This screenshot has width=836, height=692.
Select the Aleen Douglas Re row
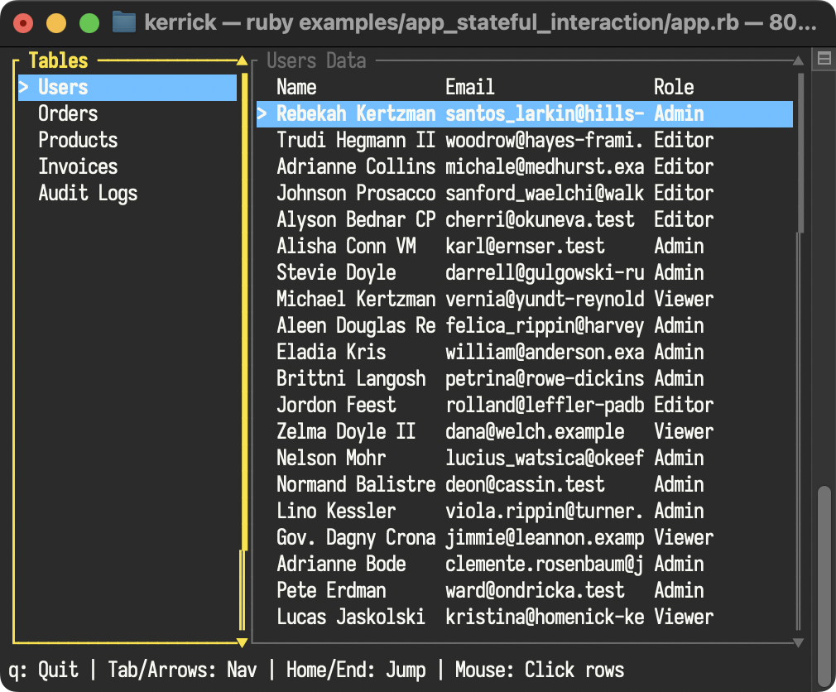coord(525,326)
